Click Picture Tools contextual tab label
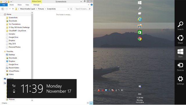This screenshot has height=105, width=186. pyautogui.click(x=37, y=1)
